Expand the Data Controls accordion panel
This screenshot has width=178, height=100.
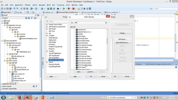pyautogui.click(x=7, y=86)
